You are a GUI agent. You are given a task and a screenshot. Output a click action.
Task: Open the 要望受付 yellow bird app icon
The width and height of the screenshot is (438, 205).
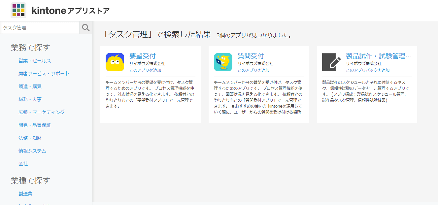coord(115,62)
